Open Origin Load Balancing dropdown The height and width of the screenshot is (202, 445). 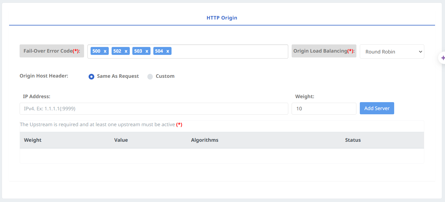[x=392, y=52]
